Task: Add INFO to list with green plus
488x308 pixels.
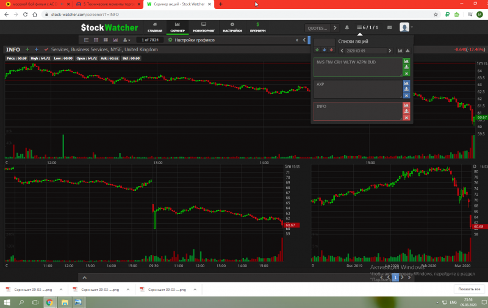Action: point(27,49)
